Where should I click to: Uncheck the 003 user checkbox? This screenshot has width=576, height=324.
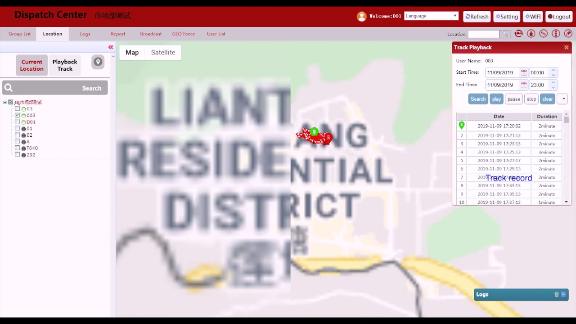pyautogui.click(x=17, y=115)
